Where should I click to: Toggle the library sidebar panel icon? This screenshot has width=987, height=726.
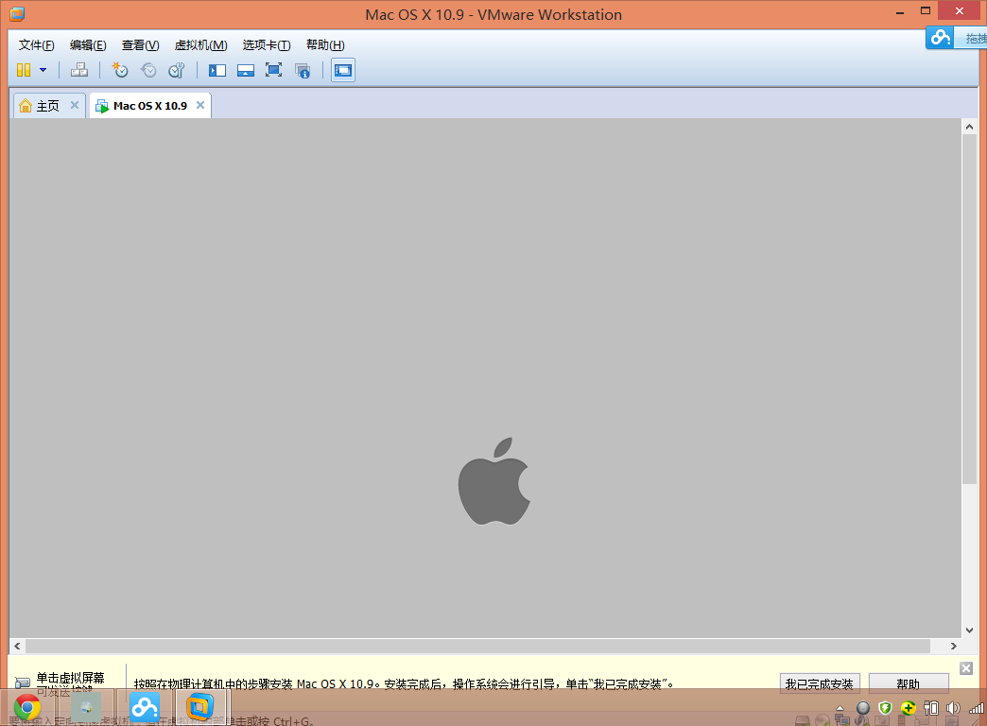point(217,70)
